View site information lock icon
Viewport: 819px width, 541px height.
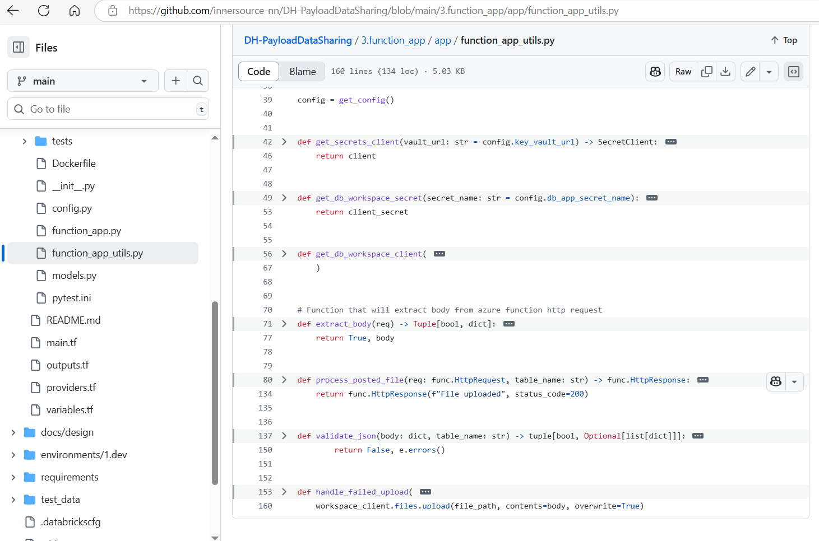pos(113,11)
